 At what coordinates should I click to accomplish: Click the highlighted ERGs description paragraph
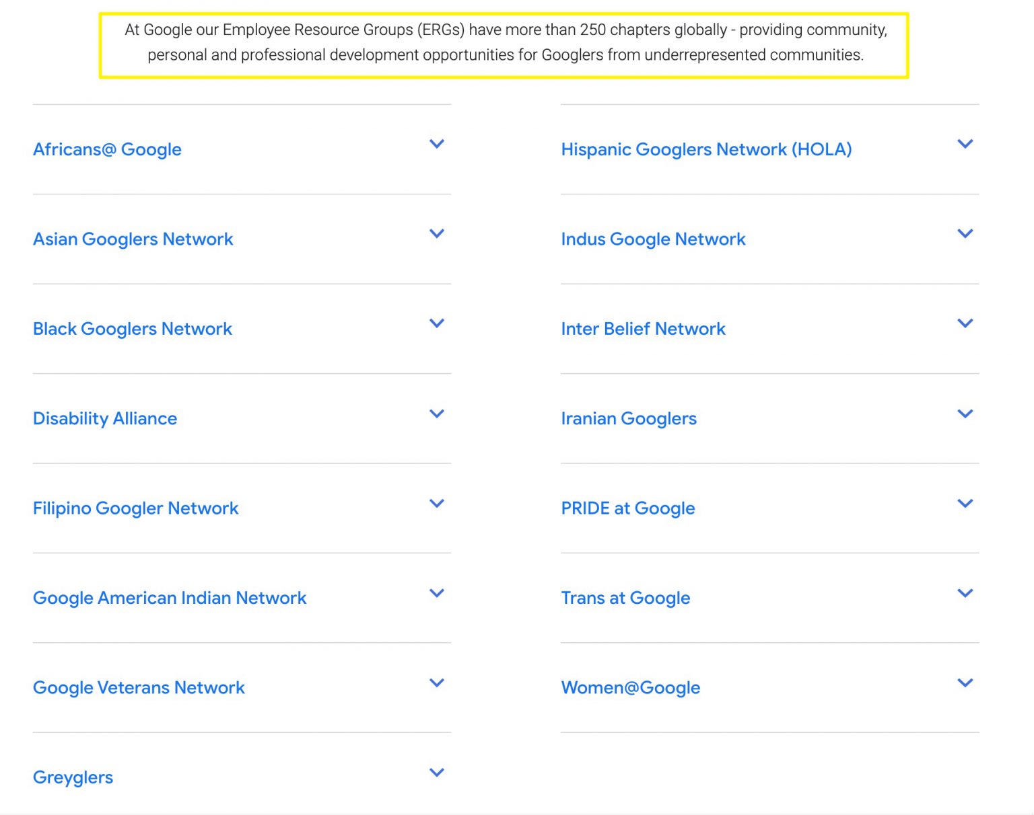(x=505, y=42)
